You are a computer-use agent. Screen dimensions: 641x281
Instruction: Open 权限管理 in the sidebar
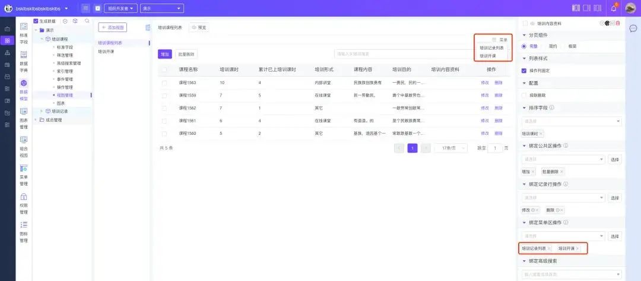coord(24,204)
